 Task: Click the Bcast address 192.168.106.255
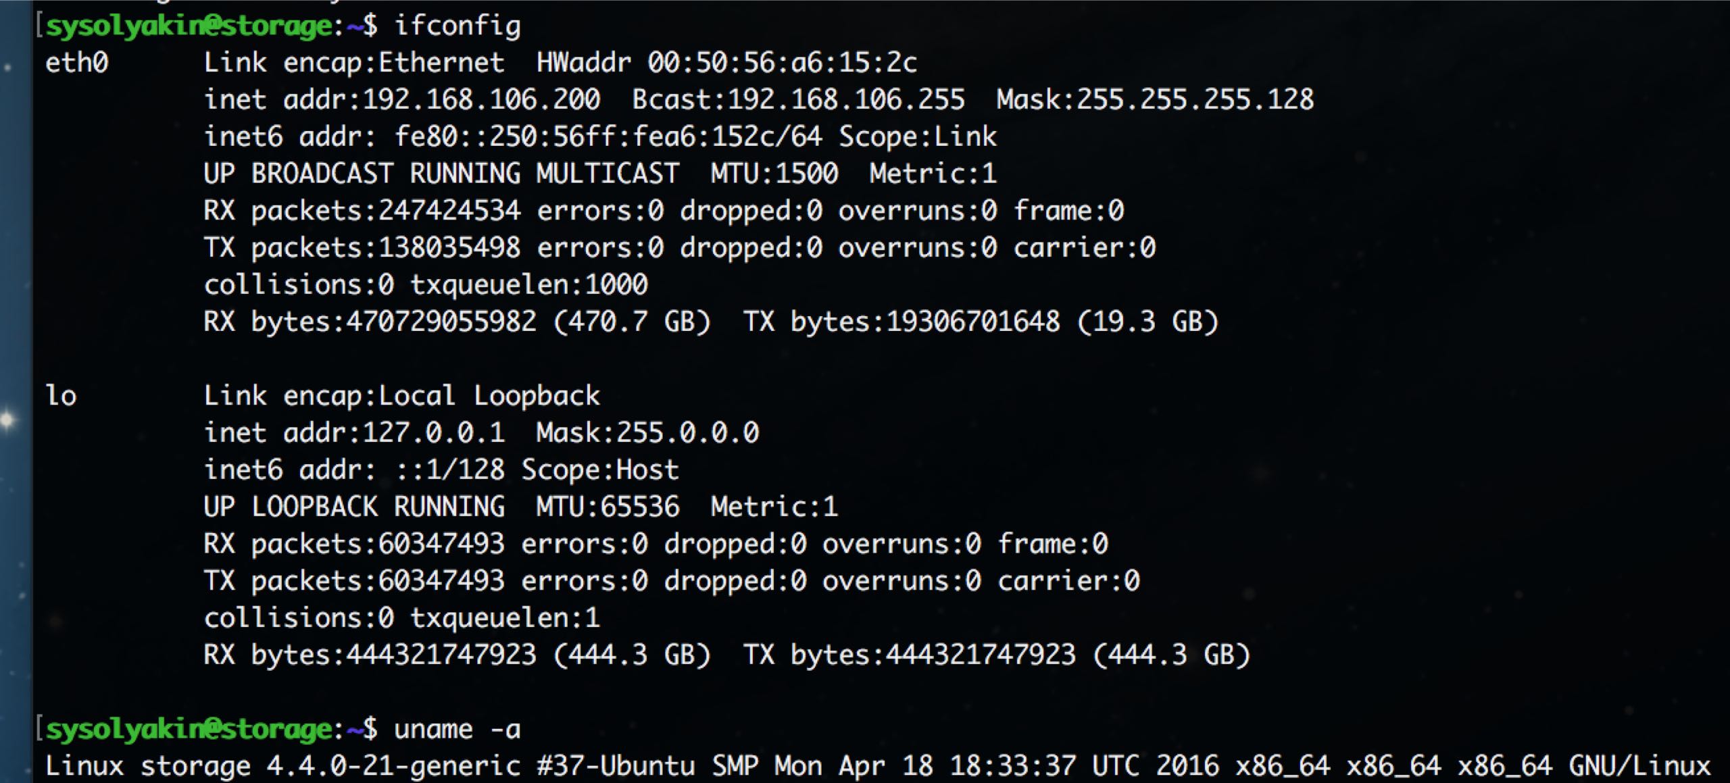(845, 100)
